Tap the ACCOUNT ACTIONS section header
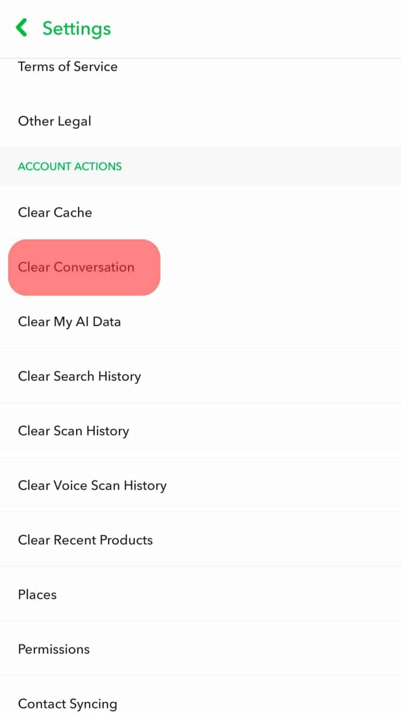Viewport: 401px width, 713px height. click(70, 166)
